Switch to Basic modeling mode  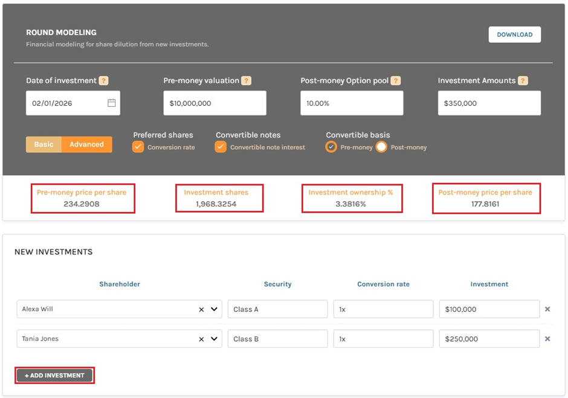tap(44, 144)
